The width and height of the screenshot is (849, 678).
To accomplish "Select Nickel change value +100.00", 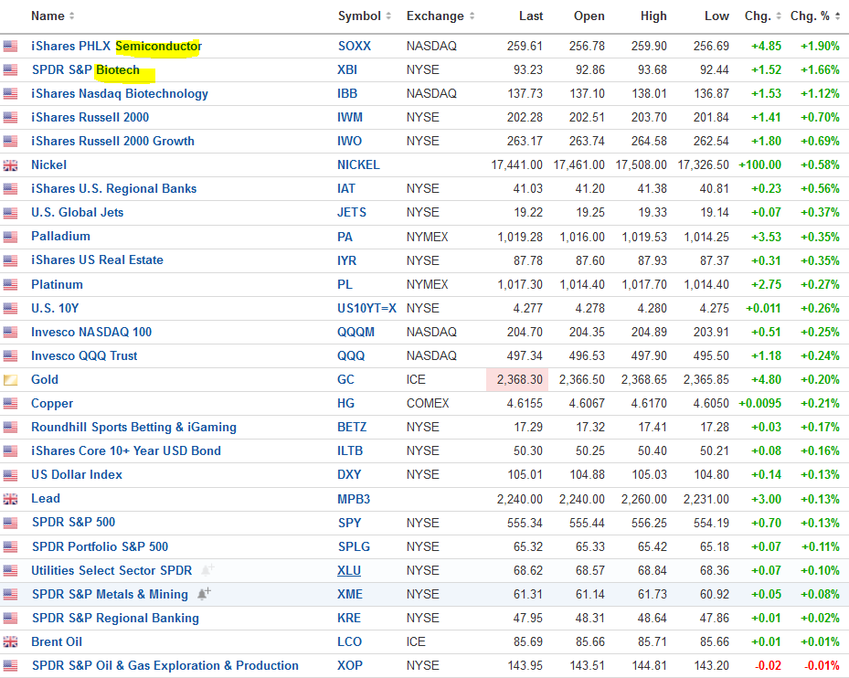I will coord(760,165).
